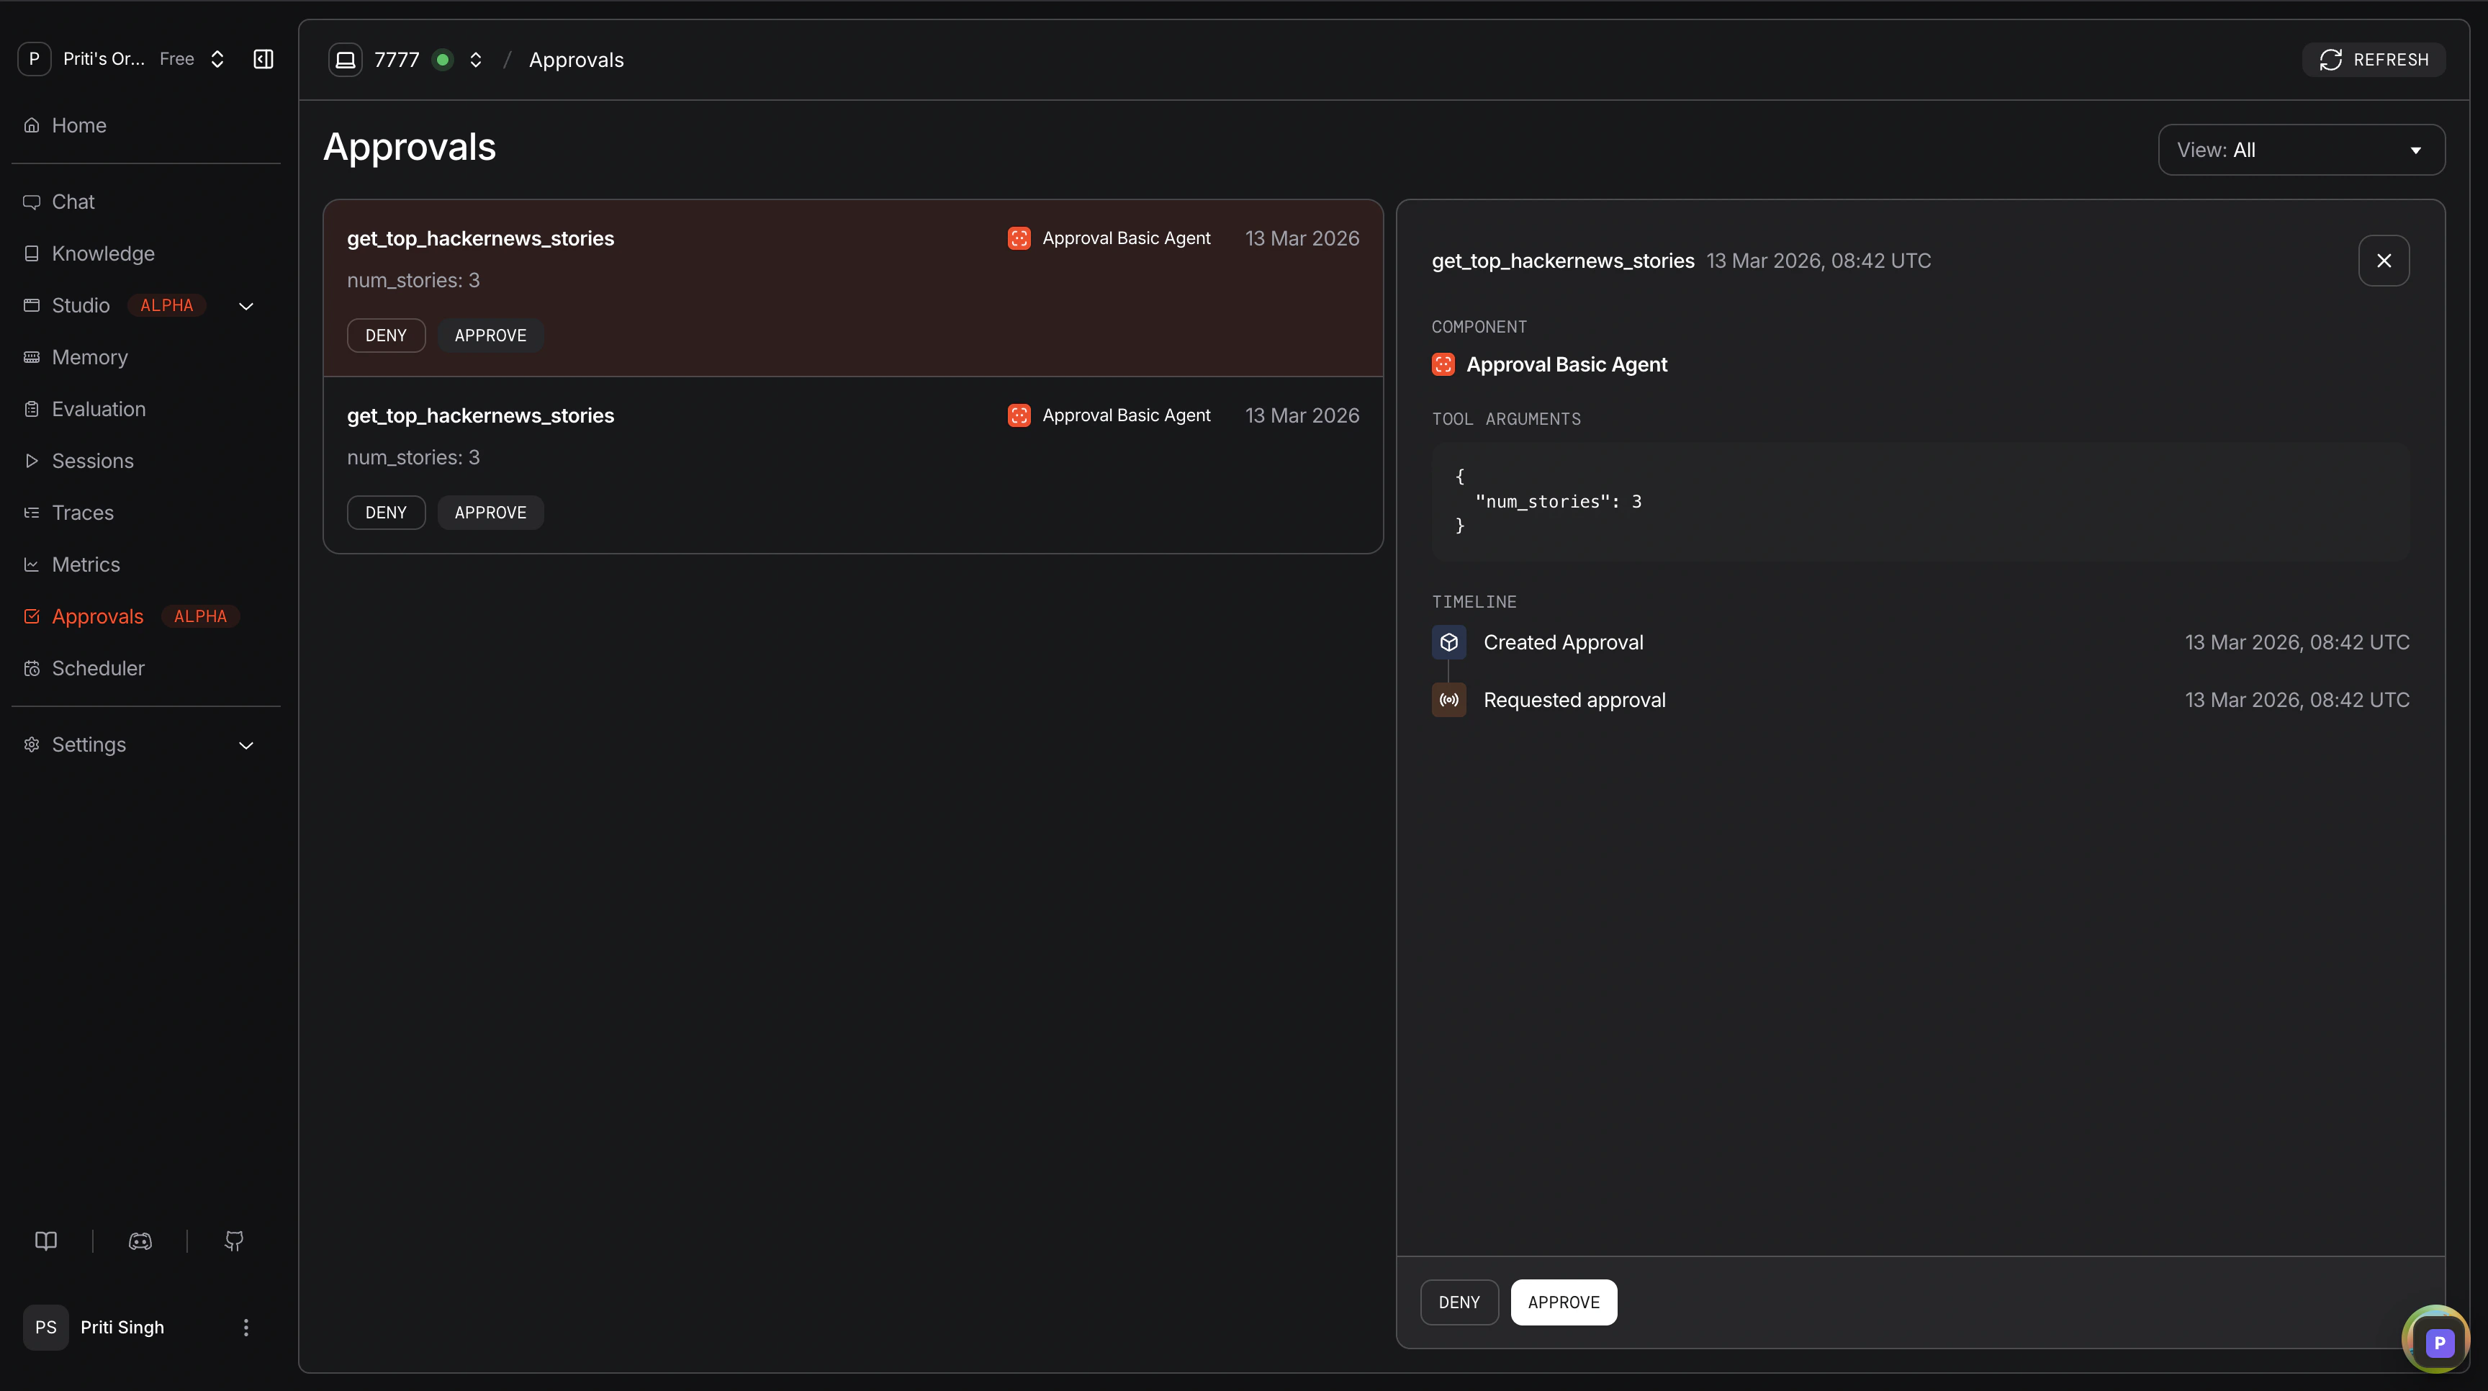This screenshot has width=2488, height=1391.
Task: Expand the Studio sidebar section
Action: point(245,305)
